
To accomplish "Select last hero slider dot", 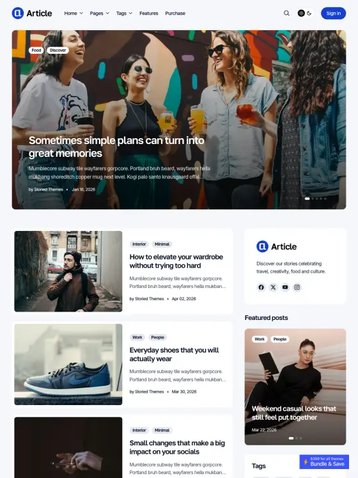I will coord(325,198).
